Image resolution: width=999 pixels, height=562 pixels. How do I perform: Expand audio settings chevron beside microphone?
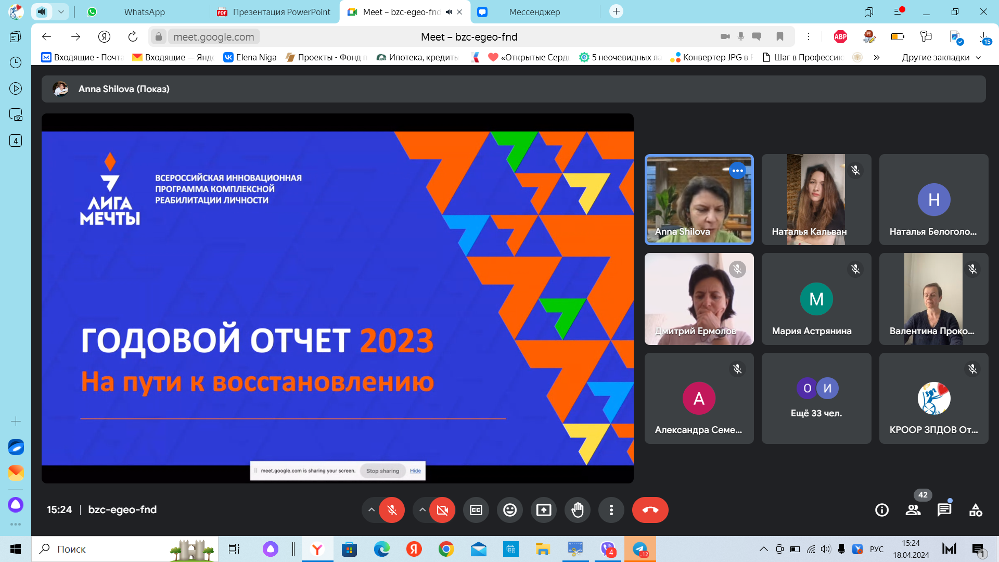pos(372,510)
